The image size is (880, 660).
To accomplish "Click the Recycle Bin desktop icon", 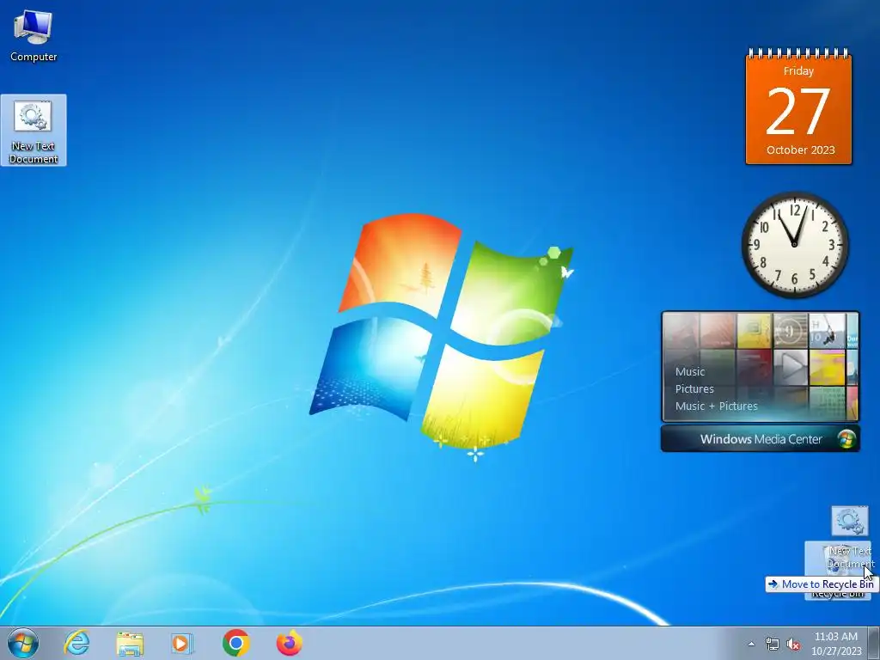I will [x=837, y=571].
